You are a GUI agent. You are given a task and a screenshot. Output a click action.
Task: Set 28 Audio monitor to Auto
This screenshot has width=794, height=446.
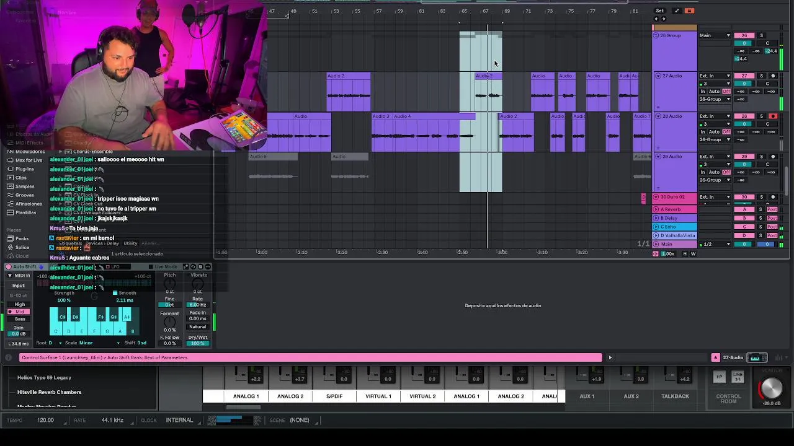point(714,131)
